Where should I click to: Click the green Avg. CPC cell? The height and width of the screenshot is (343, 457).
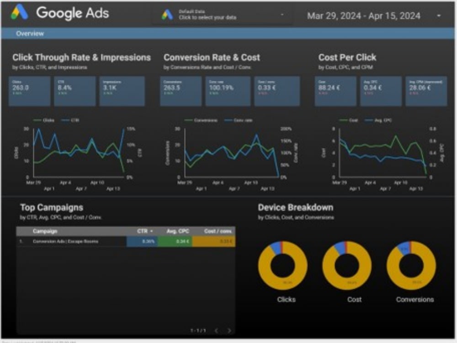(175, 241)
